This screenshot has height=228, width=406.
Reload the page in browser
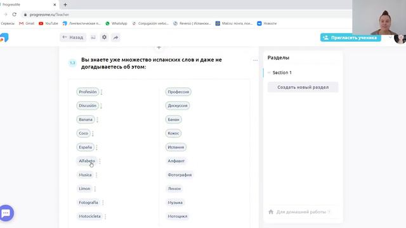pyautogui.click(x=14, y=15)
